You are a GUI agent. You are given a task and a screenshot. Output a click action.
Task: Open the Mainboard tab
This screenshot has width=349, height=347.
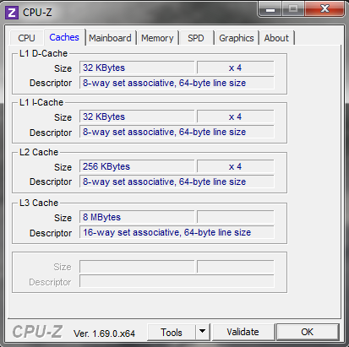click(110, 38)
